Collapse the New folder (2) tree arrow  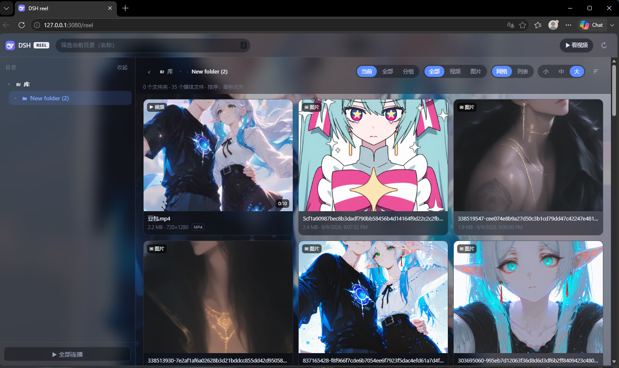(x=15, y=99)
